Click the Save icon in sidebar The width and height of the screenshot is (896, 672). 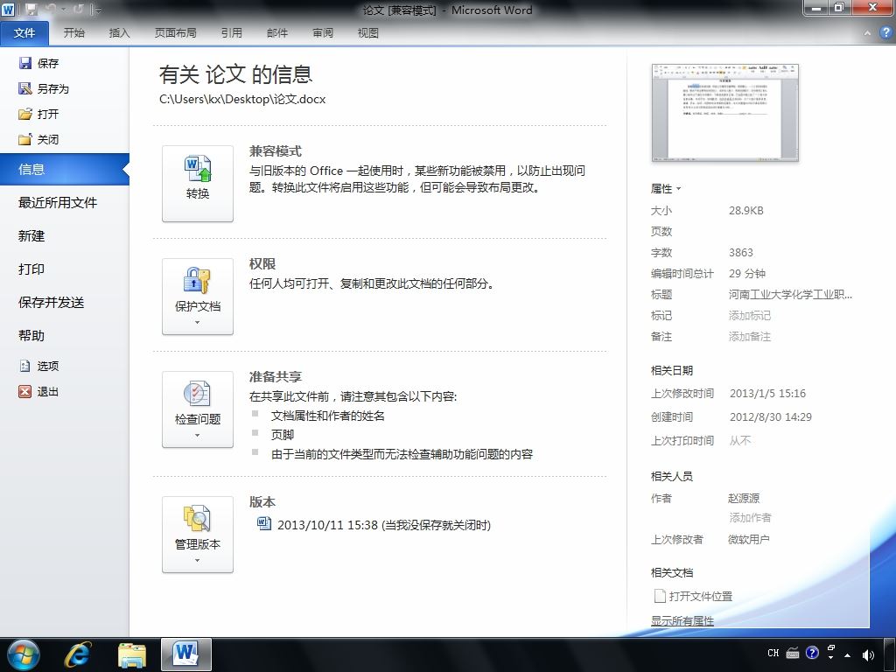[x=25, y=63]
